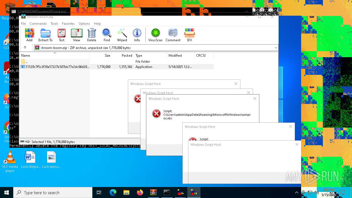Close the frontmost blank Script Host dialog

tap(297, 144)
